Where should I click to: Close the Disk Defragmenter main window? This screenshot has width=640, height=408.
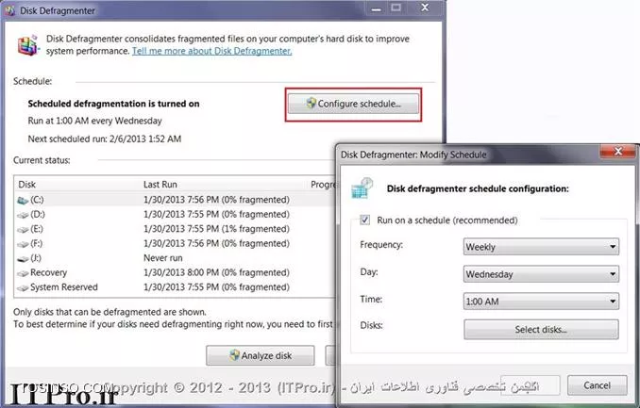pyautogui.click(x=425, y=8)
